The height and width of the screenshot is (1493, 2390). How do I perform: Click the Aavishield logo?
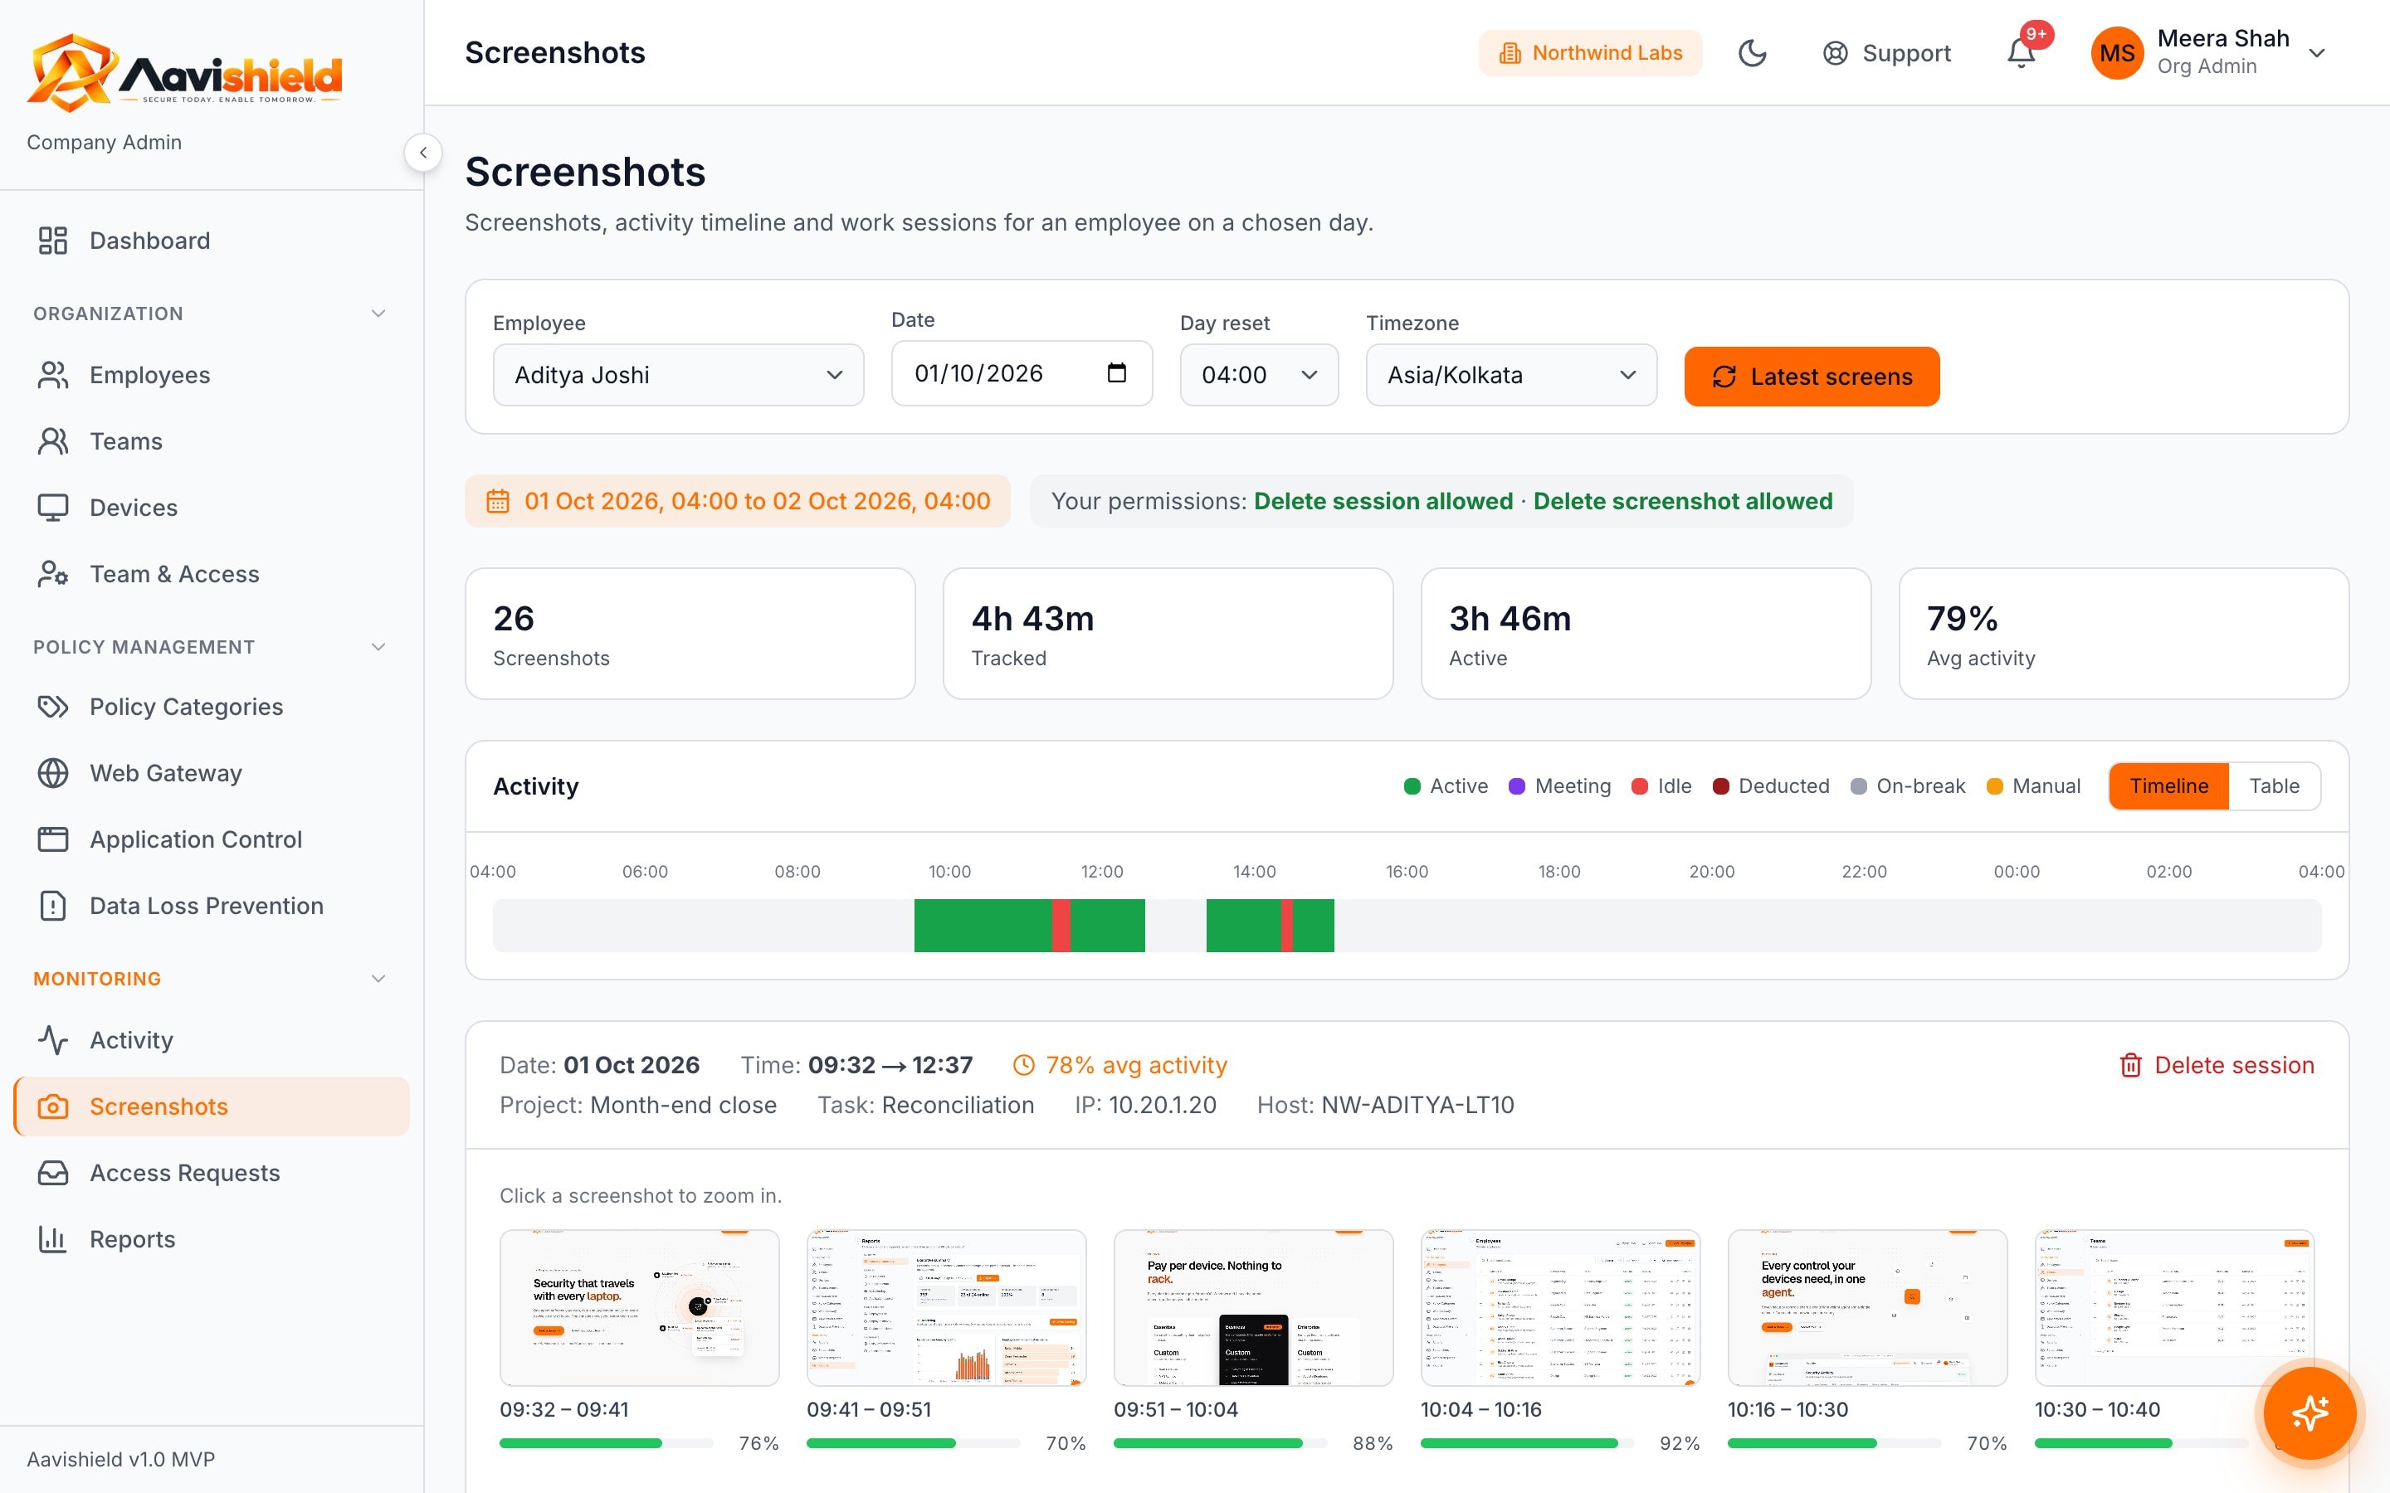click(185, 71)
